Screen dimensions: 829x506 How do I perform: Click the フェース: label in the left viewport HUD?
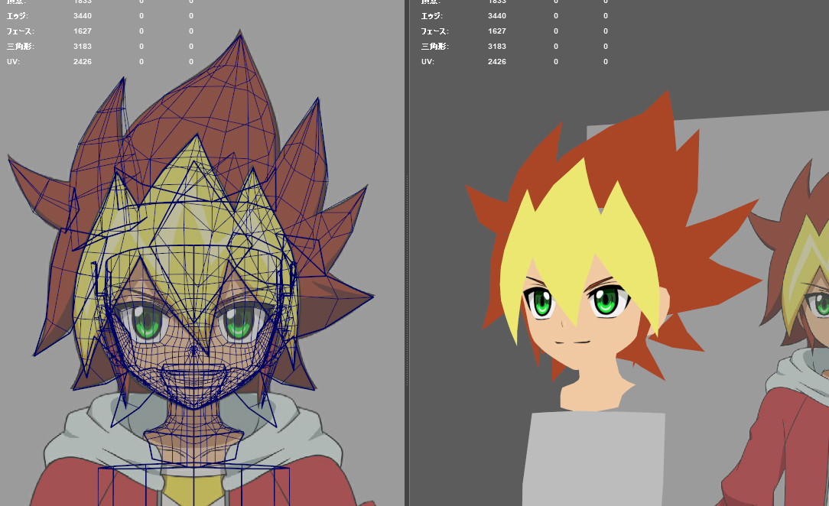(20, 31)
